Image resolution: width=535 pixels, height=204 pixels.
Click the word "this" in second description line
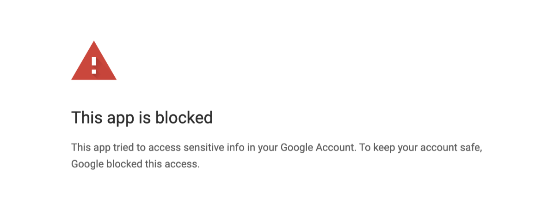[154, 164]
